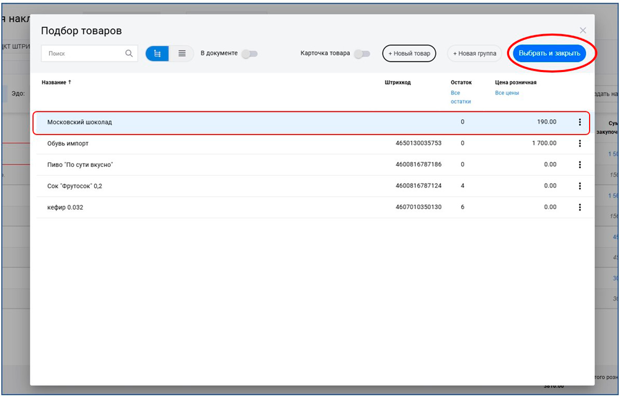Viewport: 620px width, 397px height.
Task: Expand the "Все остатки" filter
Action: pyautogui.click(x=461, y=97)
